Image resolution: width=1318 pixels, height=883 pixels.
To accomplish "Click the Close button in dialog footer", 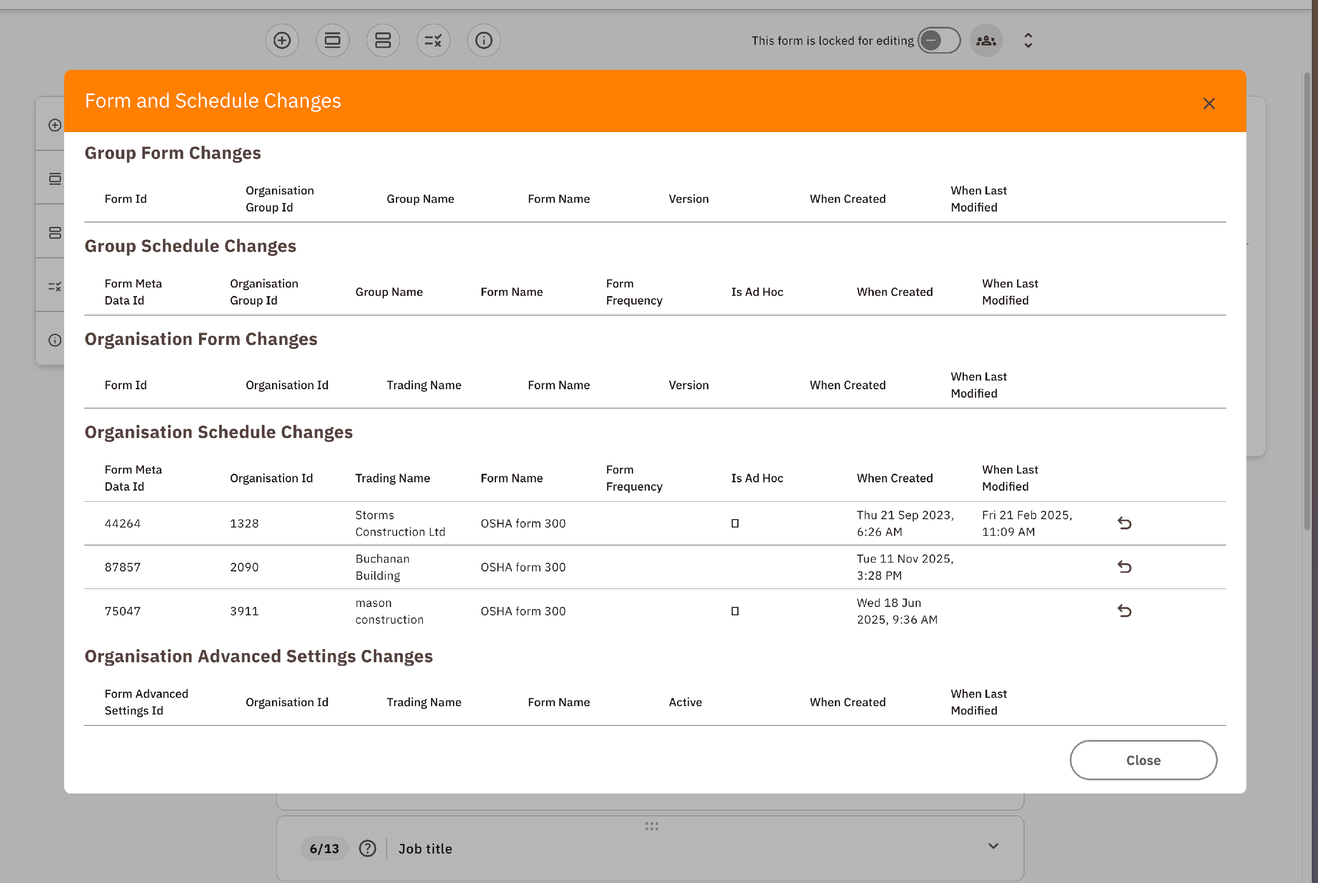I will coord(1143,760).
